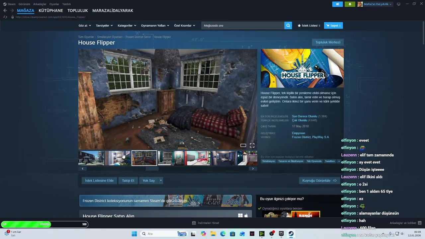This screenshot has height=239, width=425.
Task: Click the Steam logo menu at top left
Action: [x=9, y=4]
